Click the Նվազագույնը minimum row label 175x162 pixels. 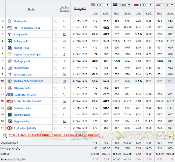pyautogui.click(x=9, y=143)
